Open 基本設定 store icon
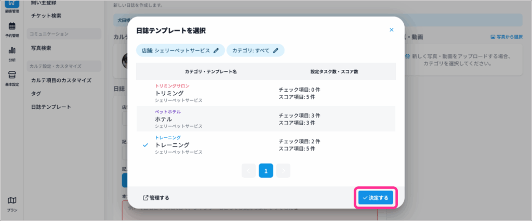This screenshot has height=221, width=532. pos(11,78)
